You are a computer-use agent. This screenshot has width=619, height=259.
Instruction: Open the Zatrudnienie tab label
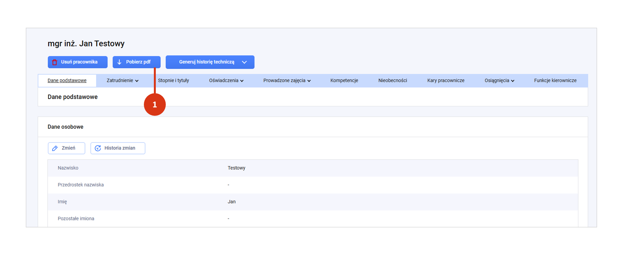click(120, 81)
